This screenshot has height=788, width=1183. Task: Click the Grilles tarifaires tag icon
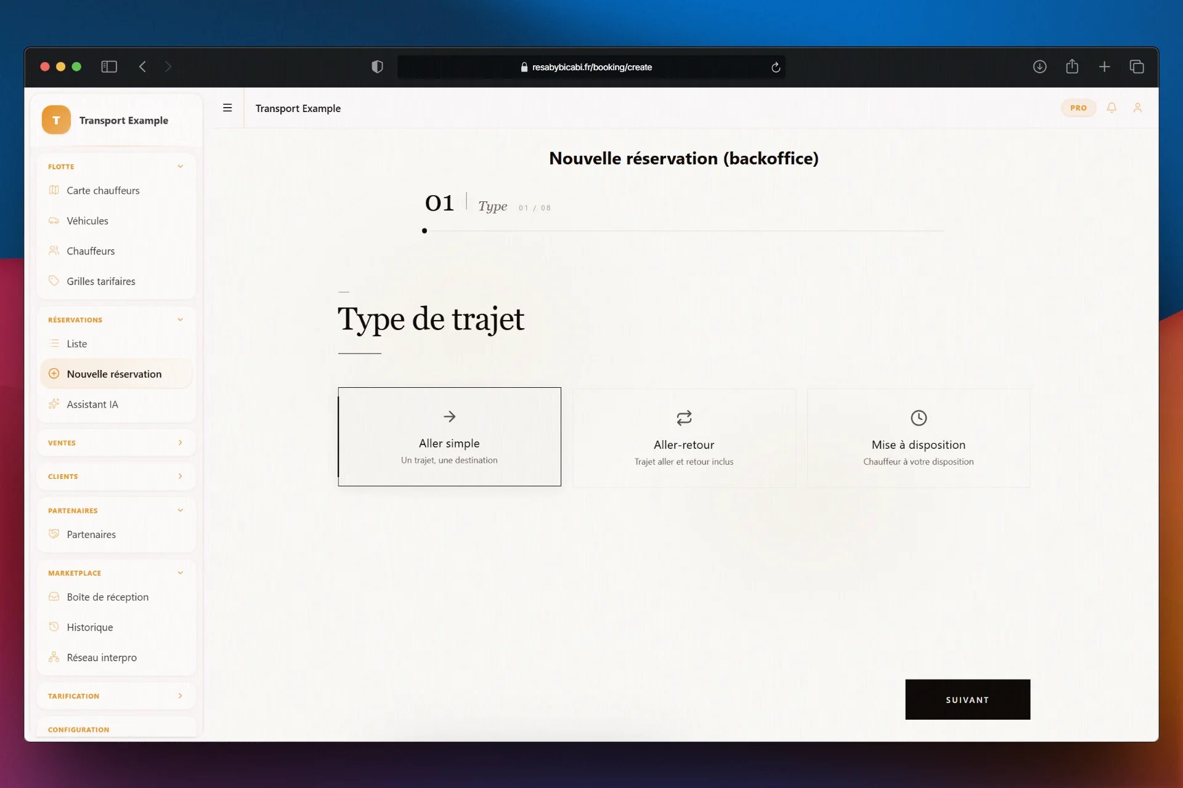[54, 281]
